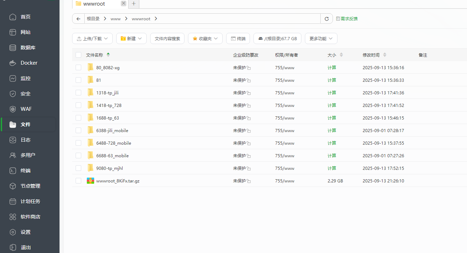Expand the 新建 new item dropdown

(131, 38)
